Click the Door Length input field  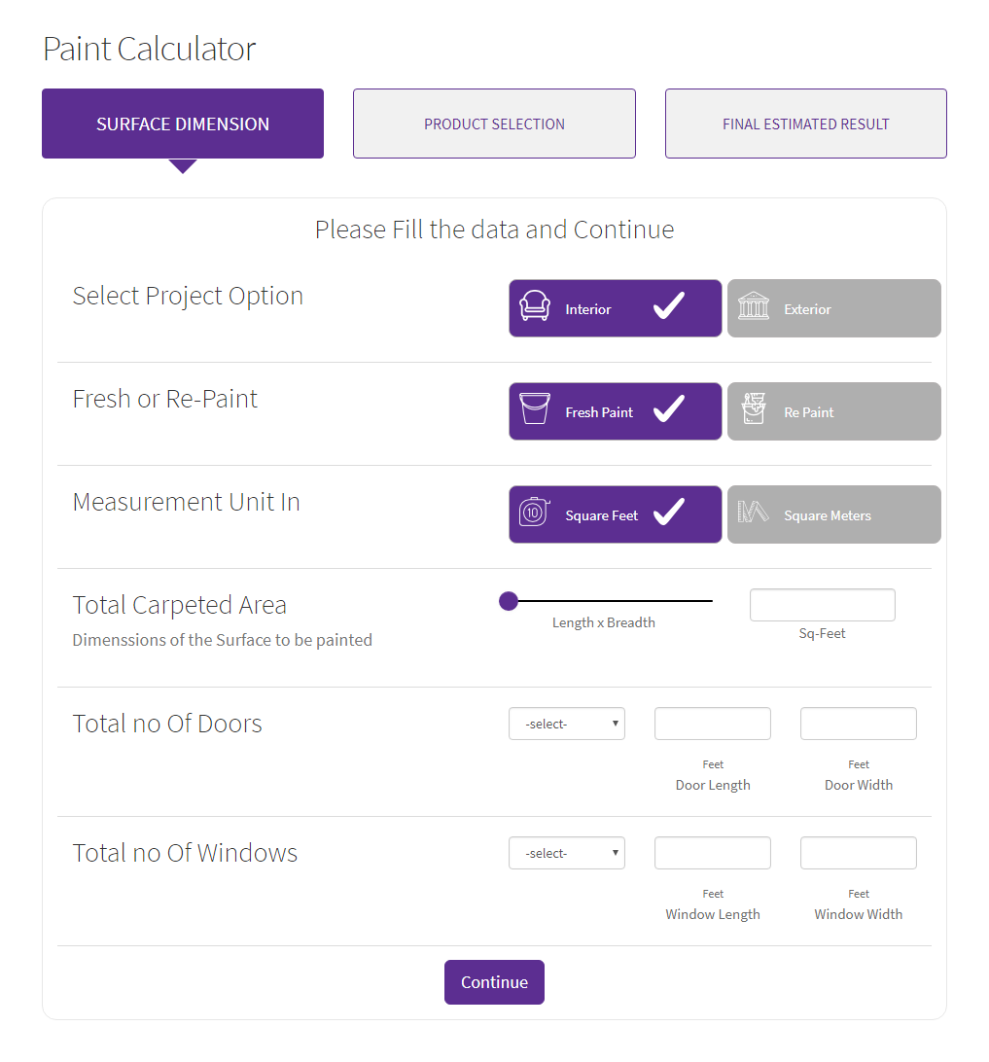pyautogui.click(x=713, y=724)
